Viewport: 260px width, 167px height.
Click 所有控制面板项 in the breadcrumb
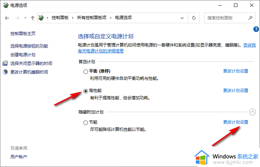click(94, 18)
